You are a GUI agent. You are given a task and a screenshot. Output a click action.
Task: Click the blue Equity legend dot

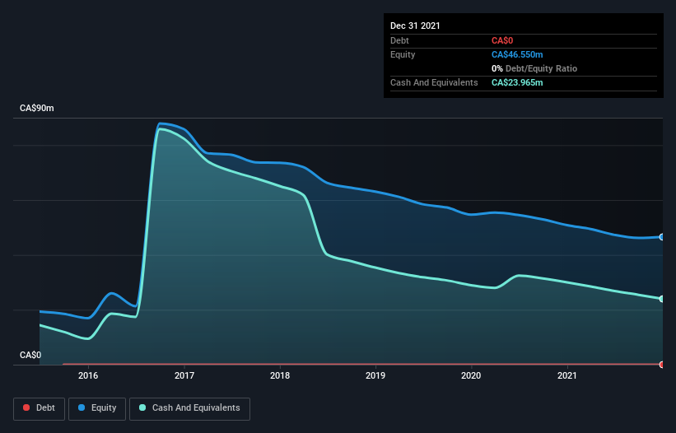point(82,407)
